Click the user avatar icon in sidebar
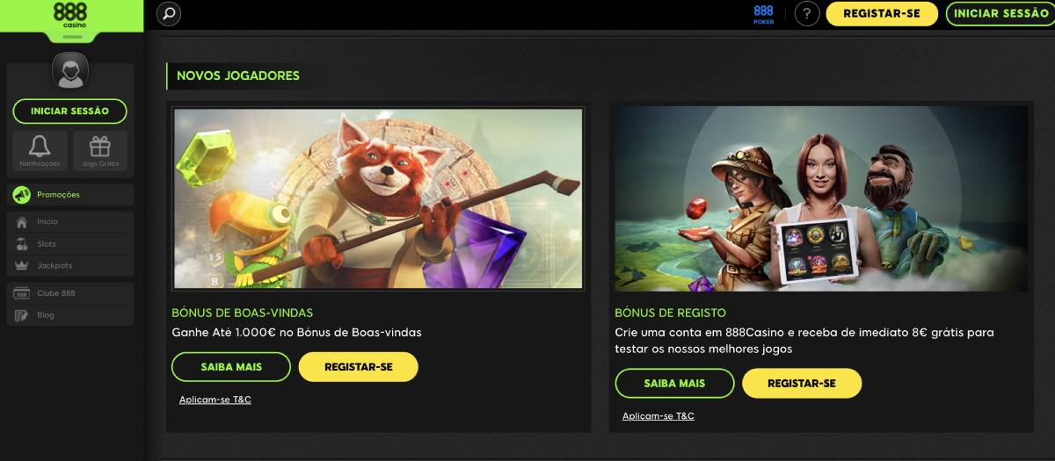This screenshot has height=461, width=1055. point(70,71)
